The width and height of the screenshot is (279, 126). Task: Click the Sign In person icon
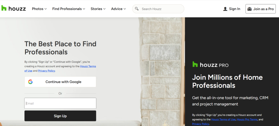[225, 9]
